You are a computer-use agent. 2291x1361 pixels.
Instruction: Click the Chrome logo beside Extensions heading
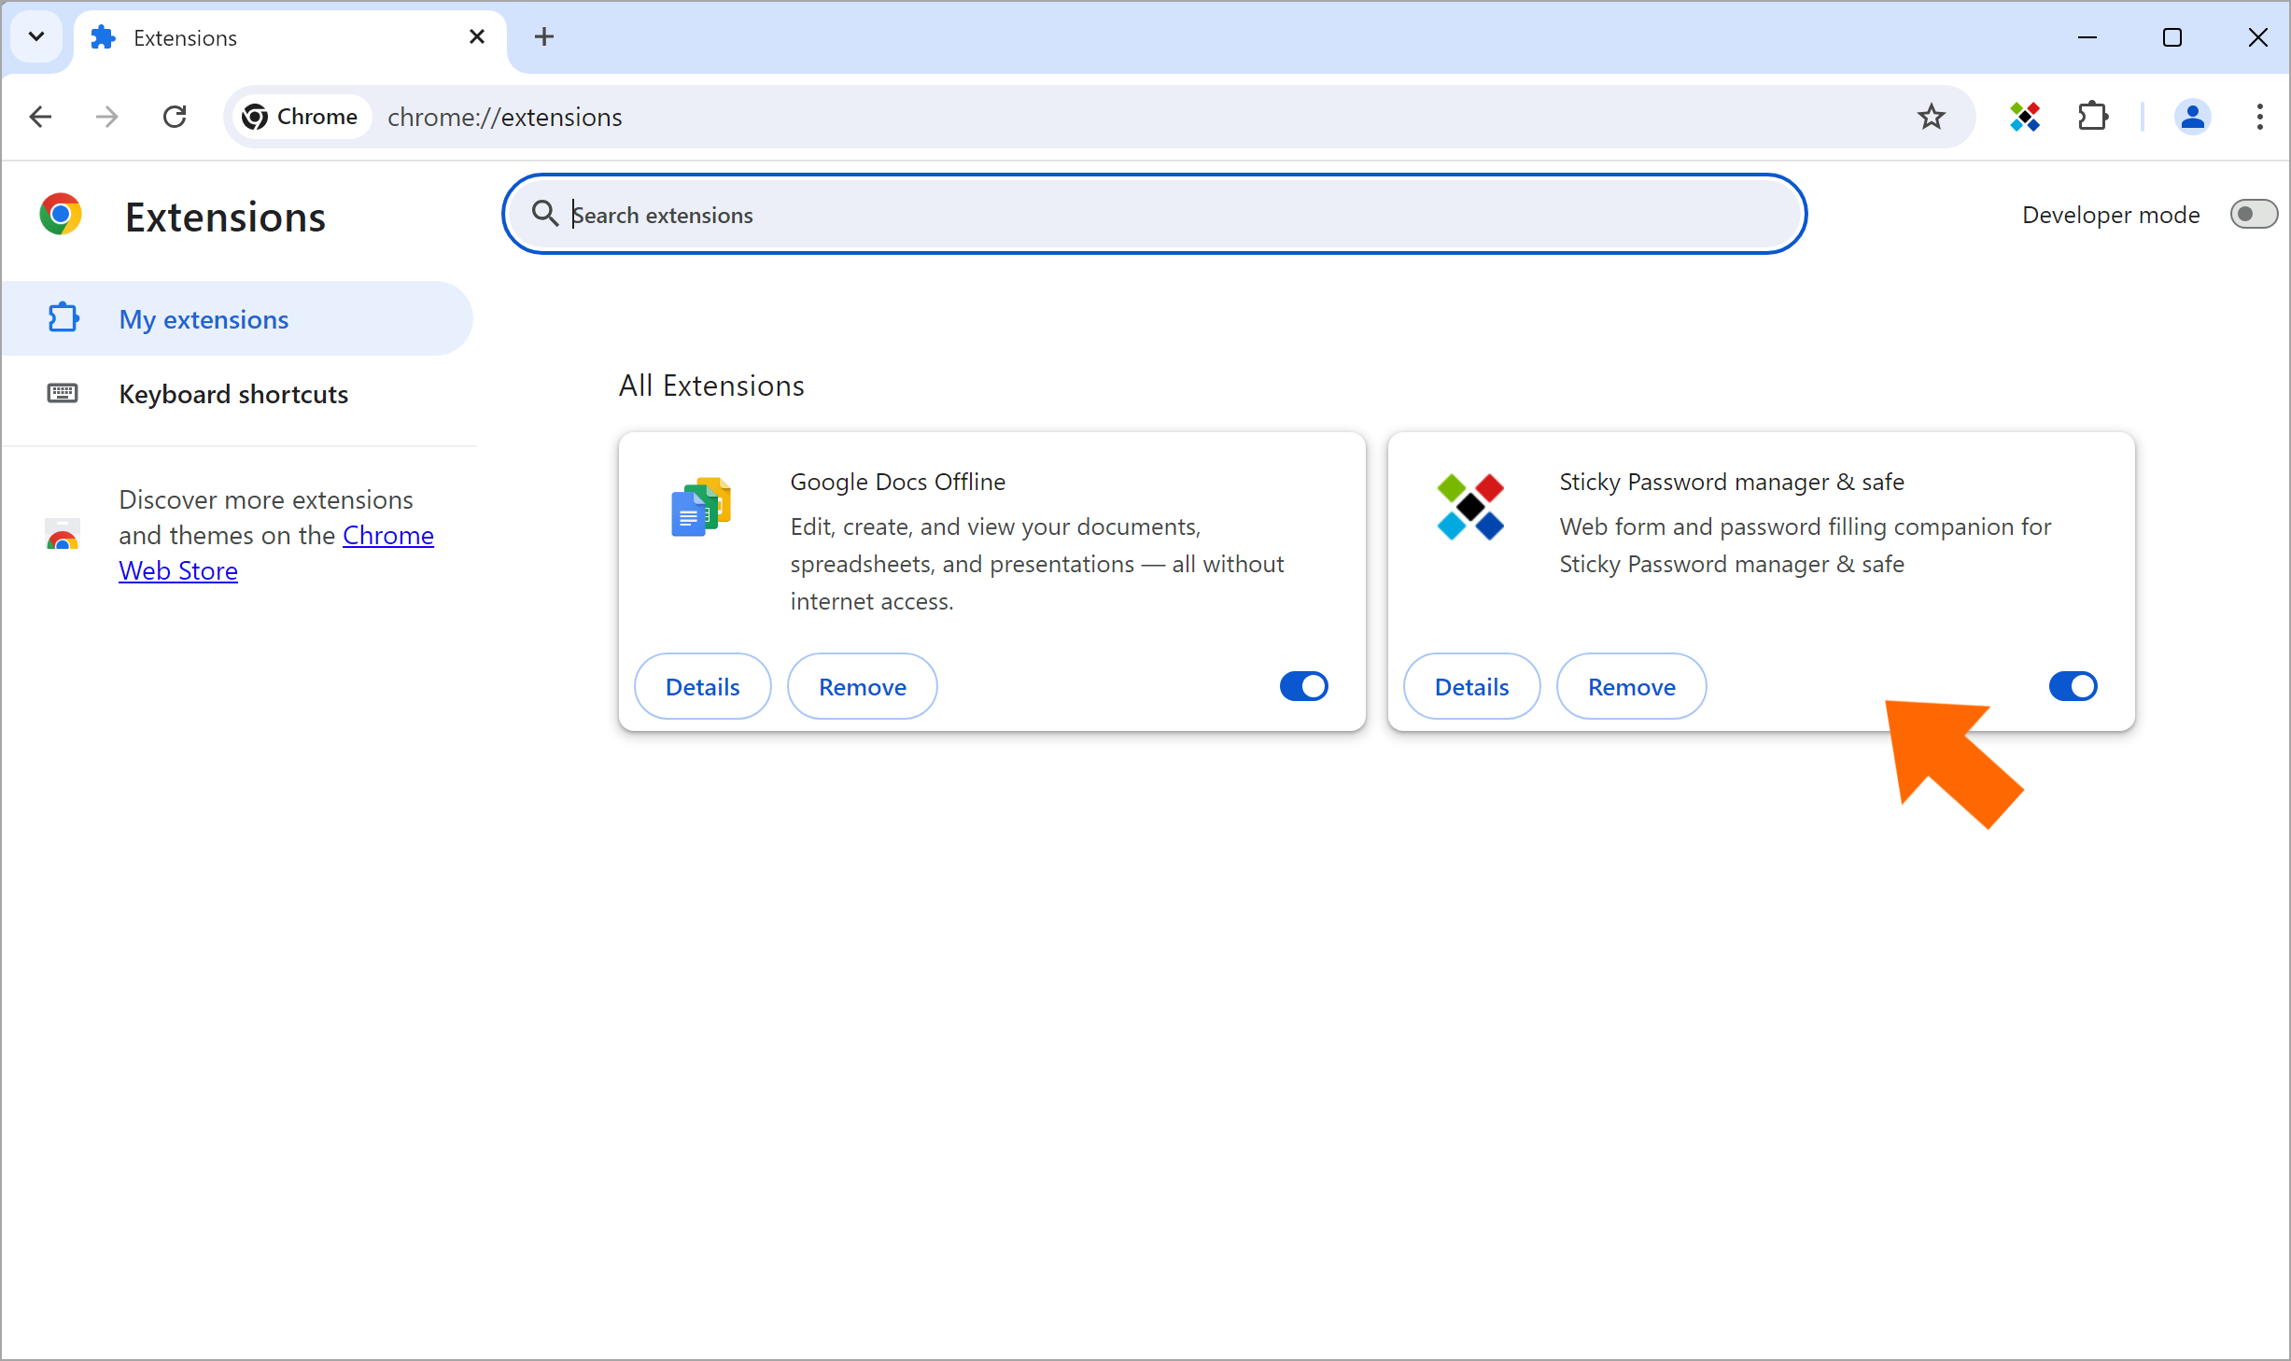[61, 215]
